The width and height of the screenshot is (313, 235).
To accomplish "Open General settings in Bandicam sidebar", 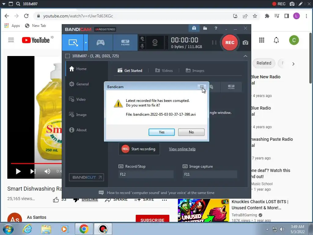I will click(87, 84).
